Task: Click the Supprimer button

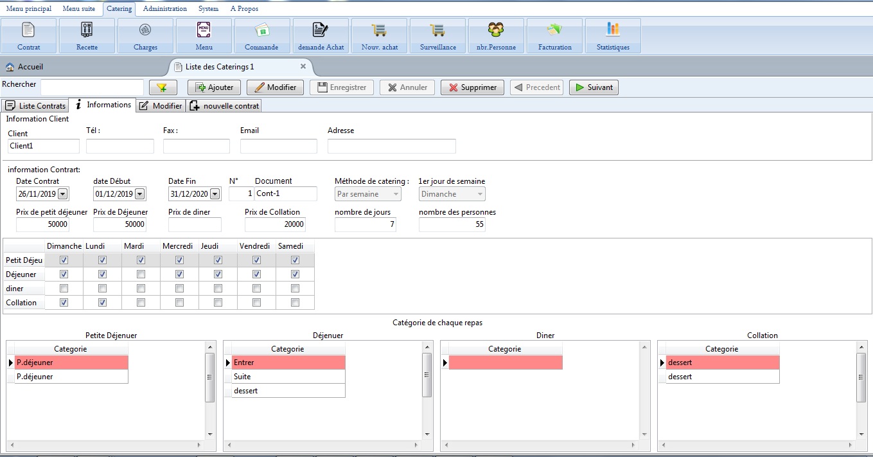Action: [x=472, y=87]
